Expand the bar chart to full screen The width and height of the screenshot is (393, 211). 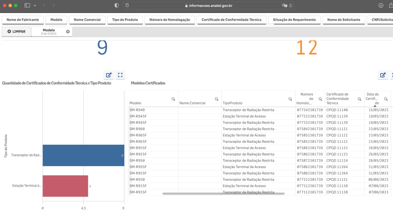[x=120, y=75]
